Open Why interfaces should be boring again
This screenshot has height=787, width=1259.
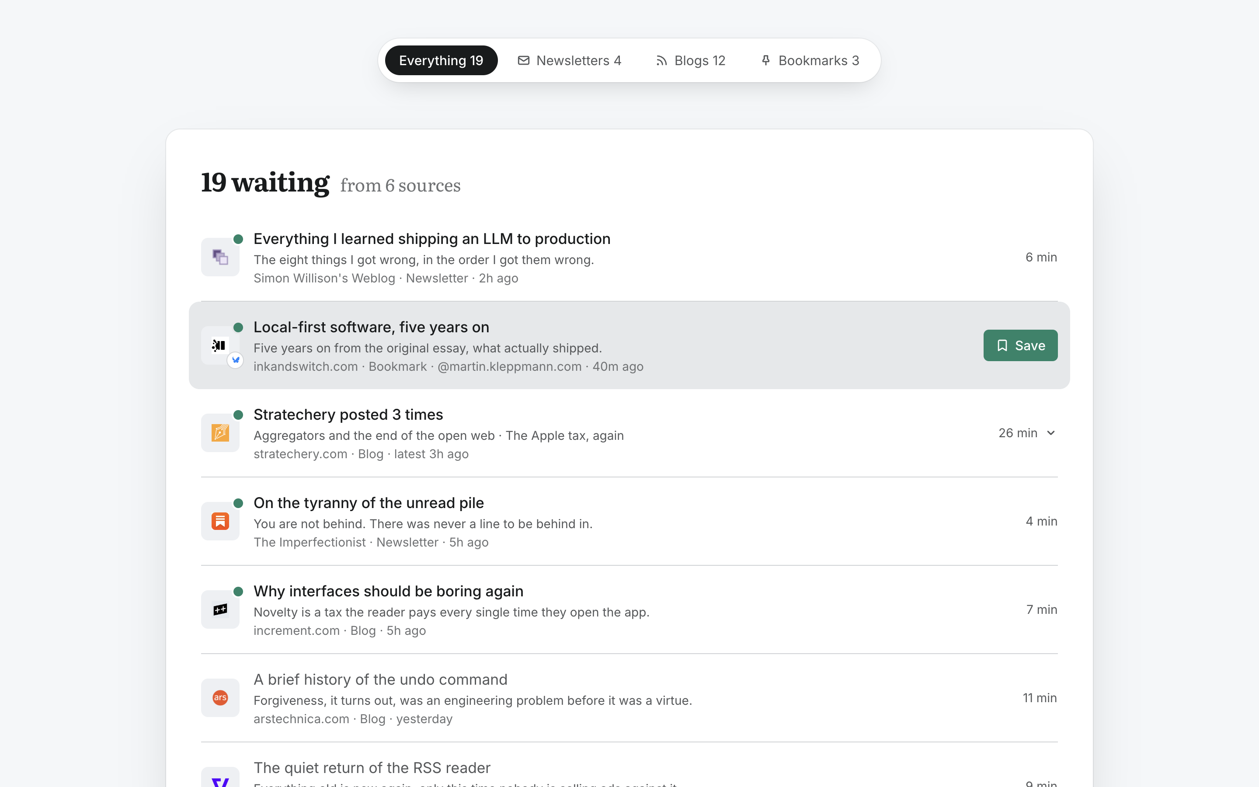pyautogui.click(x=388, y=591)
